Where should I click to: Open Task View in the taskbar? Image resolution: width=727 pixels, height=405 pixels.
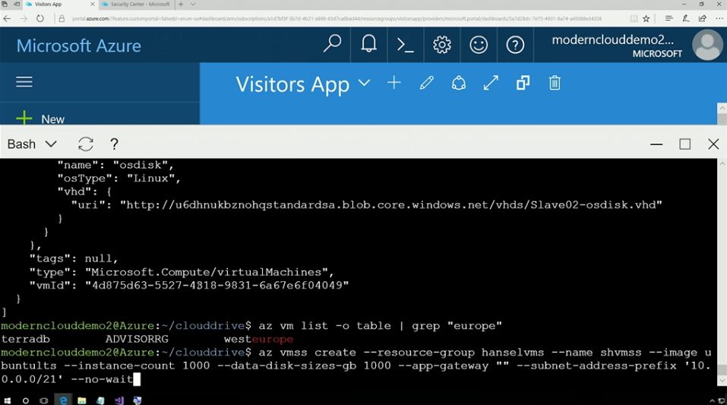(44, 401)
